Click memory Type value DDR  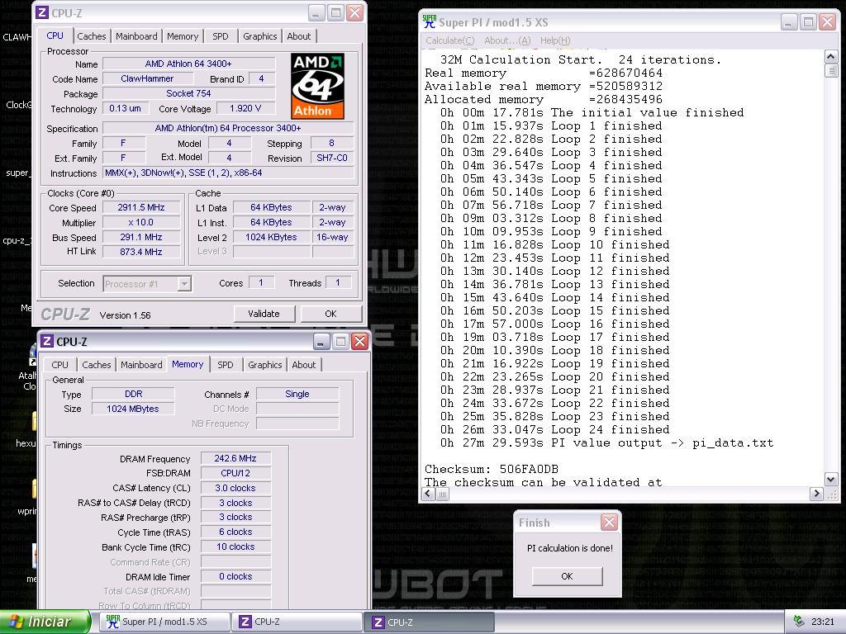pos(133,394)
